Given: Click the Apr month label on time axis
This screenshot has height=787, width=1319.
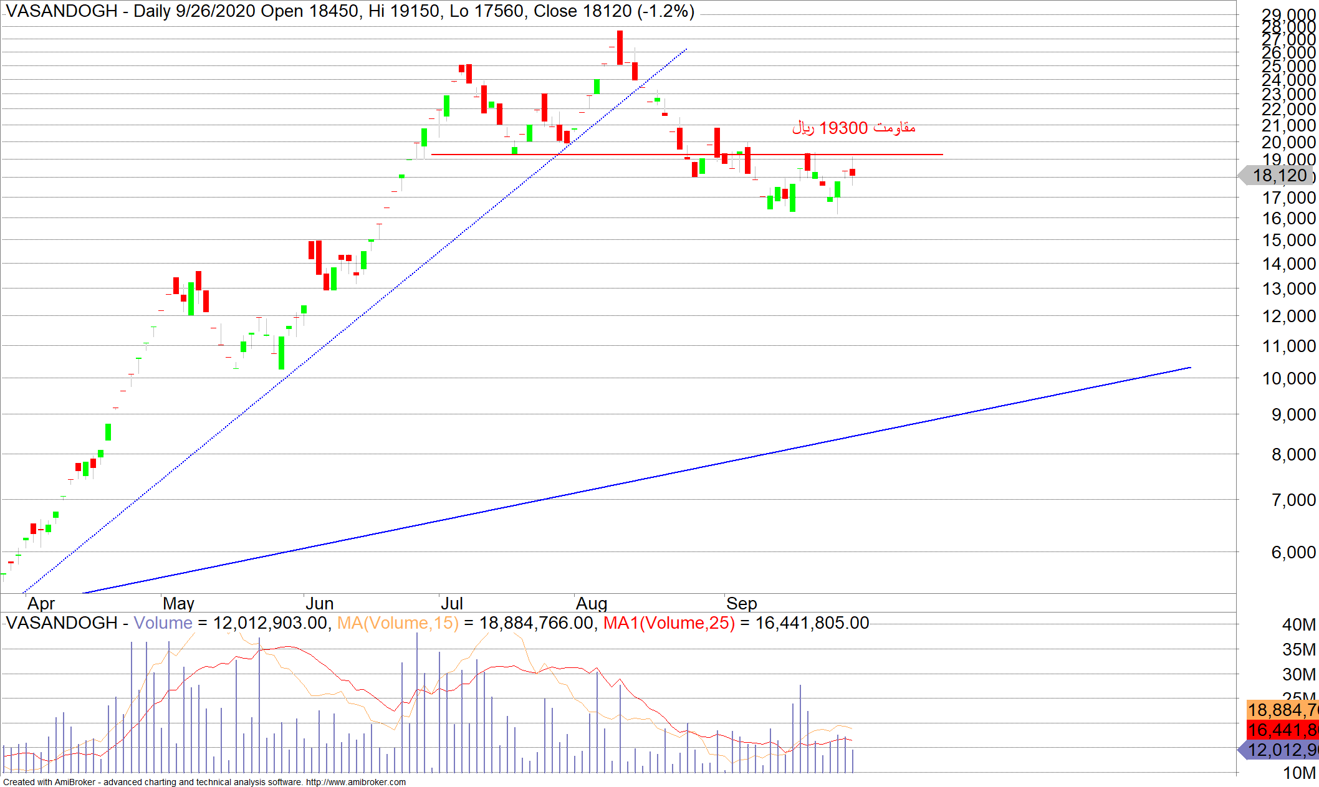Looking at the screenshot, I should 41,603.
